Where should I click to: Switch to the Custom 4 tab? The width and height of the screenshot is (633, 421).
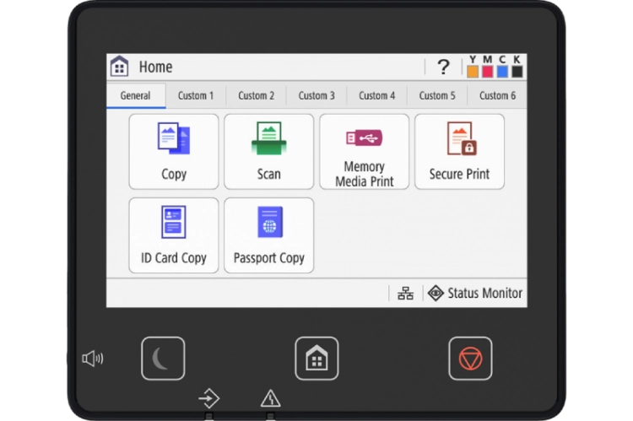coord(376,95)
